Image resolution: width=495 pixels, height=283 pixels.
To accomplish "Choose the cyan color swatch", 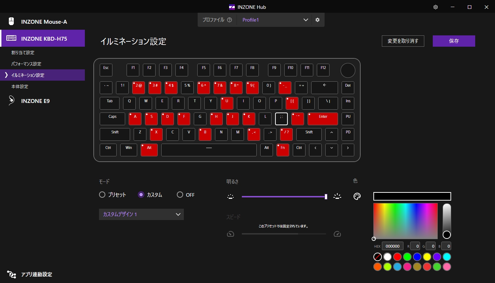I will point(447,257).
